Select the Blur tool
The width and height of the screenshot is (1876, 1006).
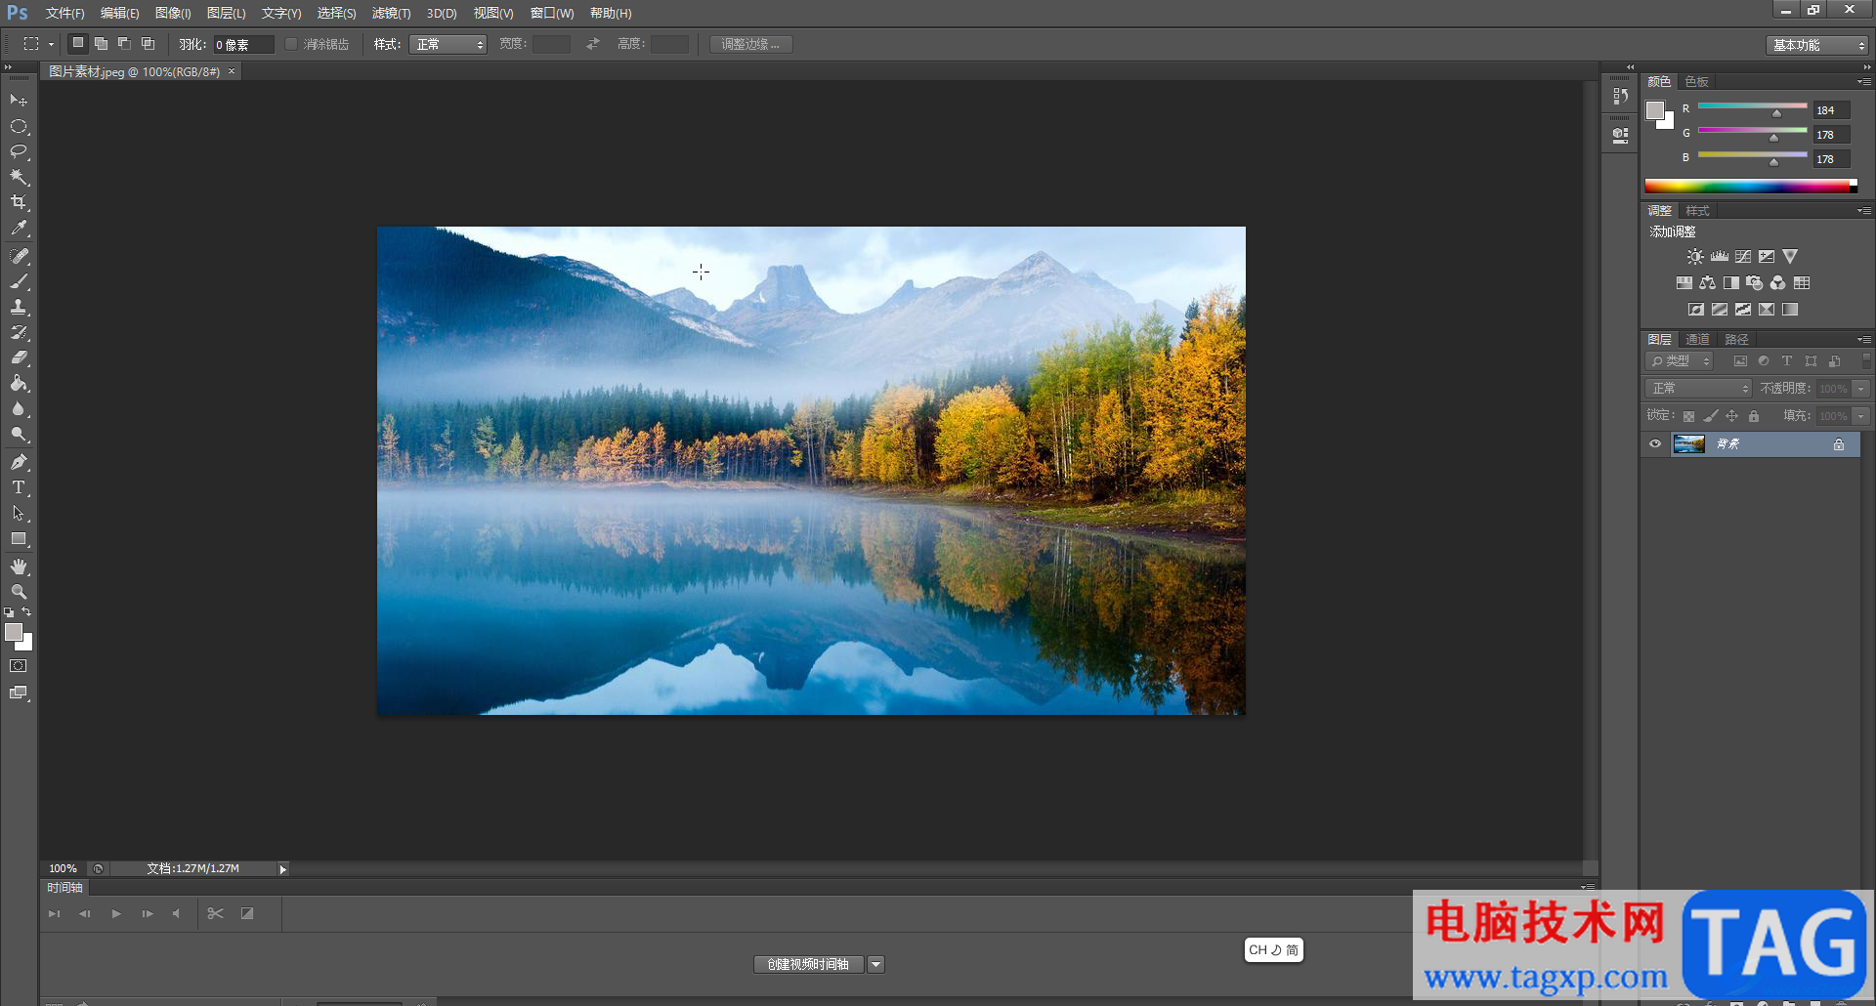(x=19, y=408)
